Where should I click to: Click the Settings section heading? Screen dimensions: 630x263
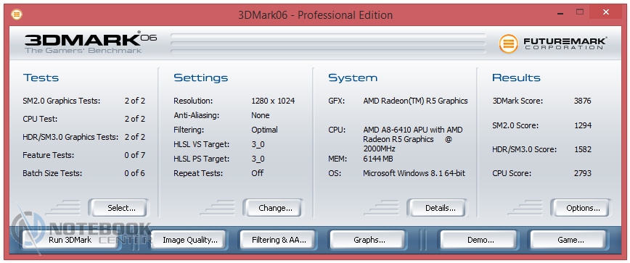pyautogui.click(x=201, y=78)
